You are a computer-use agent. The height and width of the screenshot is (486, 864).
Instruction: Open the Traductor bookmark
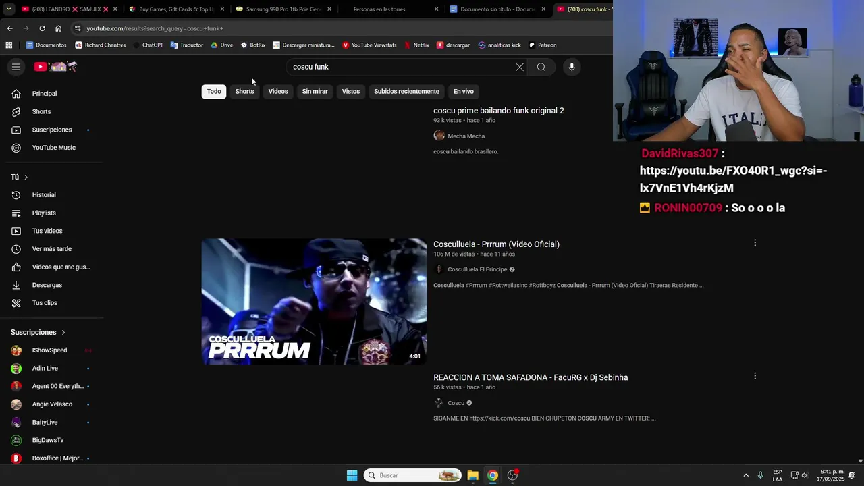[x=186, y=45]
